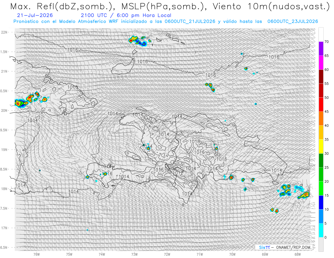The width and height of the screenshot is (334, 258).
Task: Click the "7.5N" latitude axis label
Action: click(4, 208)
